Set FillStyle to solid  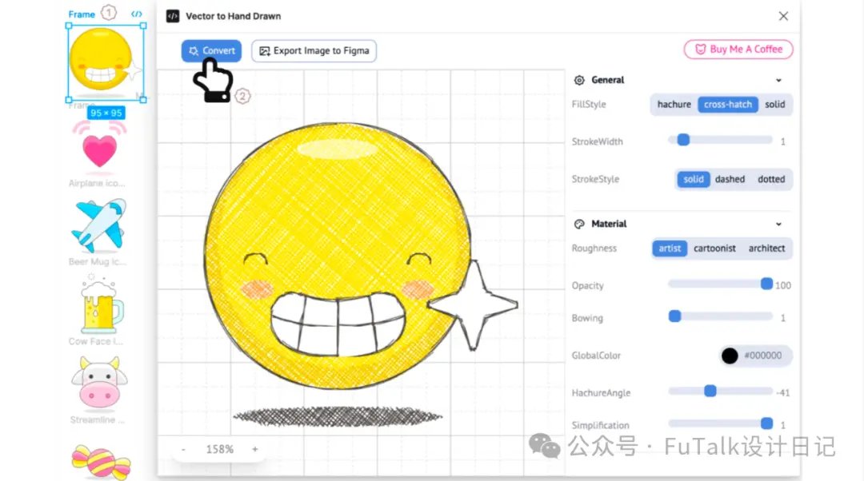pos(774,105)
